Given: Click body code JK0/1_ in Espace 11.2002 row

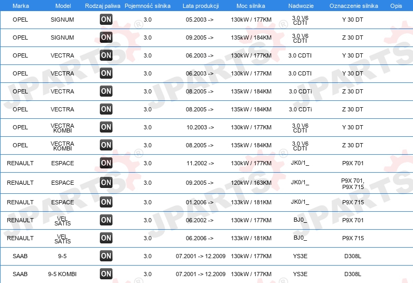Looking at the screenshot, I should tap(300, 163).
